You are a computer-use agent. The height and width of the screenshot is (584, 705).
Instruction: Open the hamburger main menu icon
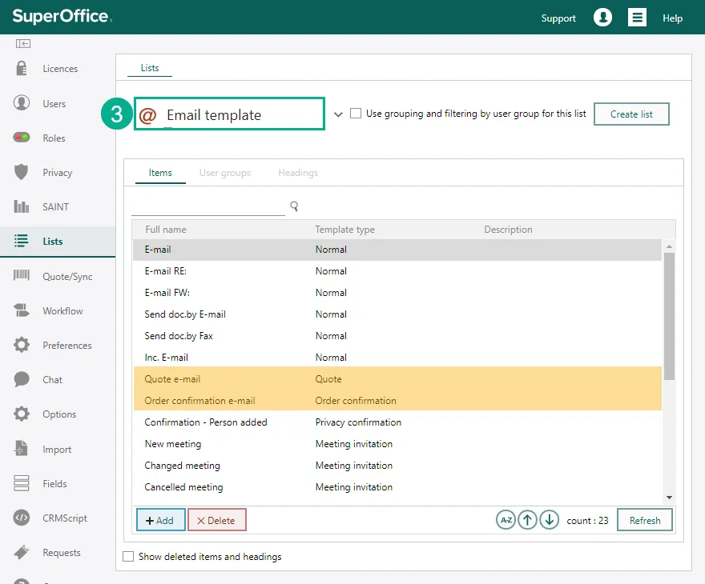tap(637, 18)
